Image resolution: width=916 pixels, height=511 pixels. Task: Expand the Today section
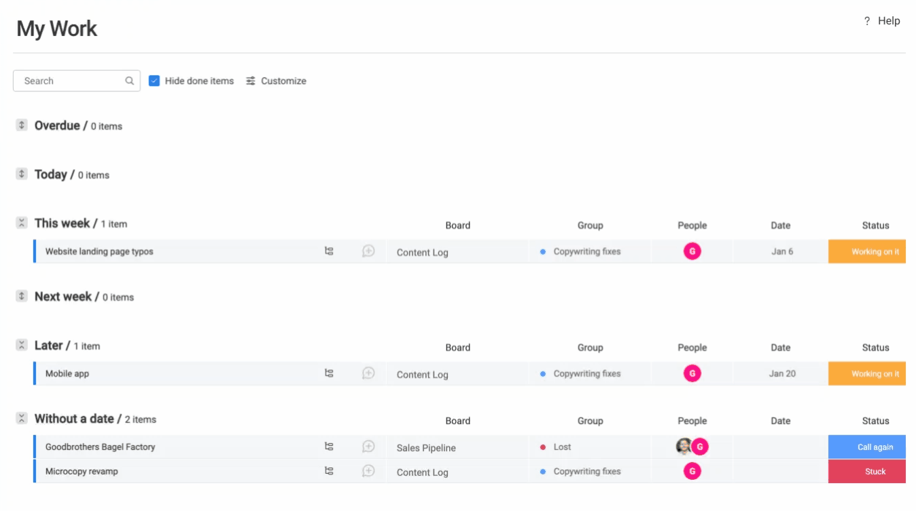(x=22, y=174)
